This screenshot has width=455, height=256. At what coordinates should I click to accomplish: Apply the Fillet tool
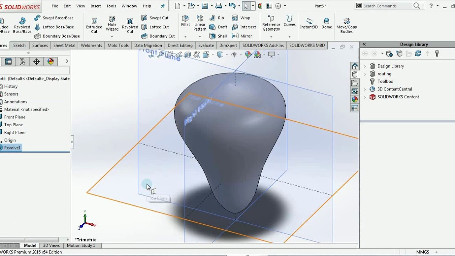[x=185, y=21]
